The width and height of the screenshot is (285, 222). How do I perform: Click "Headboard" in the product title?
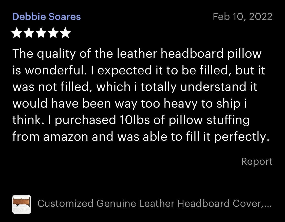tap(203, 203)
